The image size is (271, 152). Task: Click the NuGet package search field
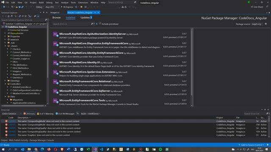pyautogui.click(x=72, y=24)
